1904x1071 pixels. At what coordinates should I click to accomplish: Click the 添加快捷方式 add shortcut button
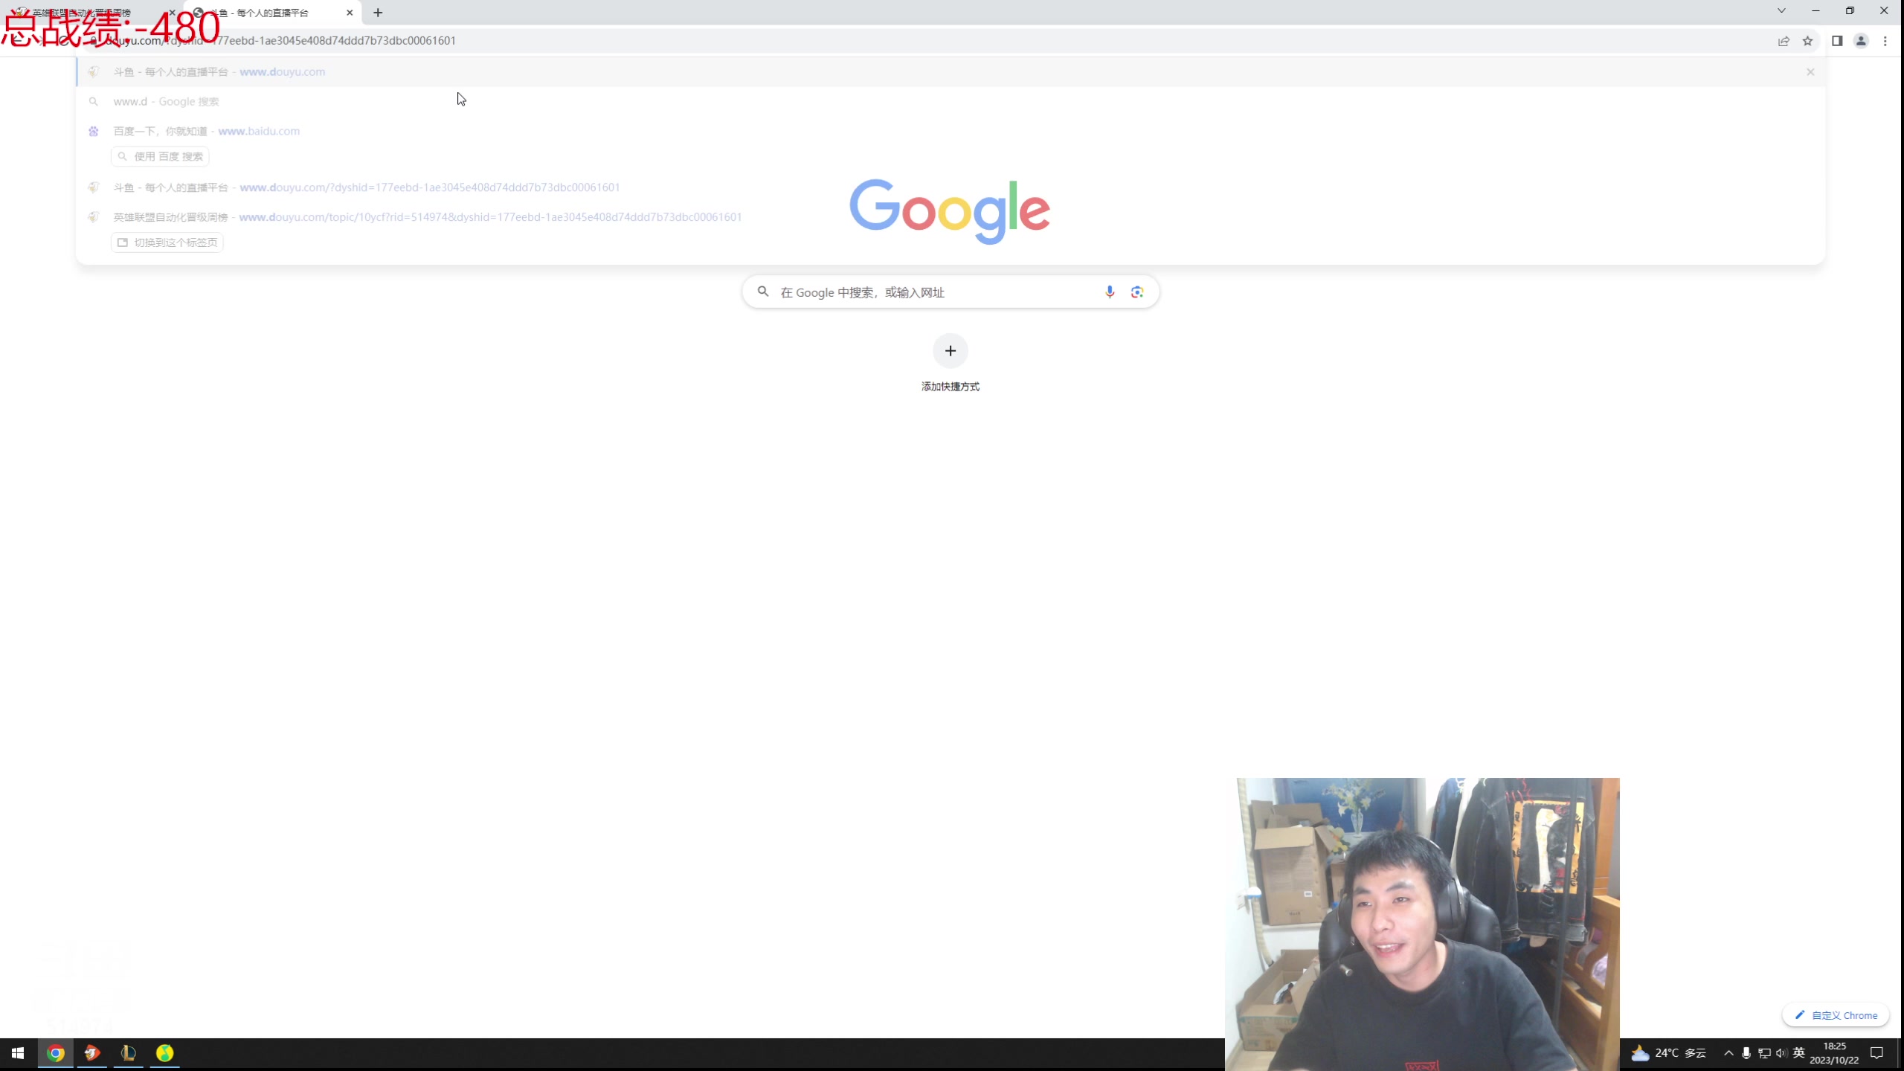pos(951,351)
